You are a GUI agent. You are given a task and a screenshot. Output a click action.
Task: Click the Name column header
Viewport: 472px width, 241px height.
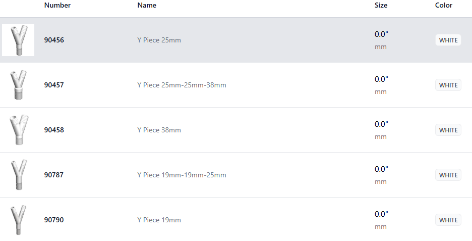click(x=147, y=6)
